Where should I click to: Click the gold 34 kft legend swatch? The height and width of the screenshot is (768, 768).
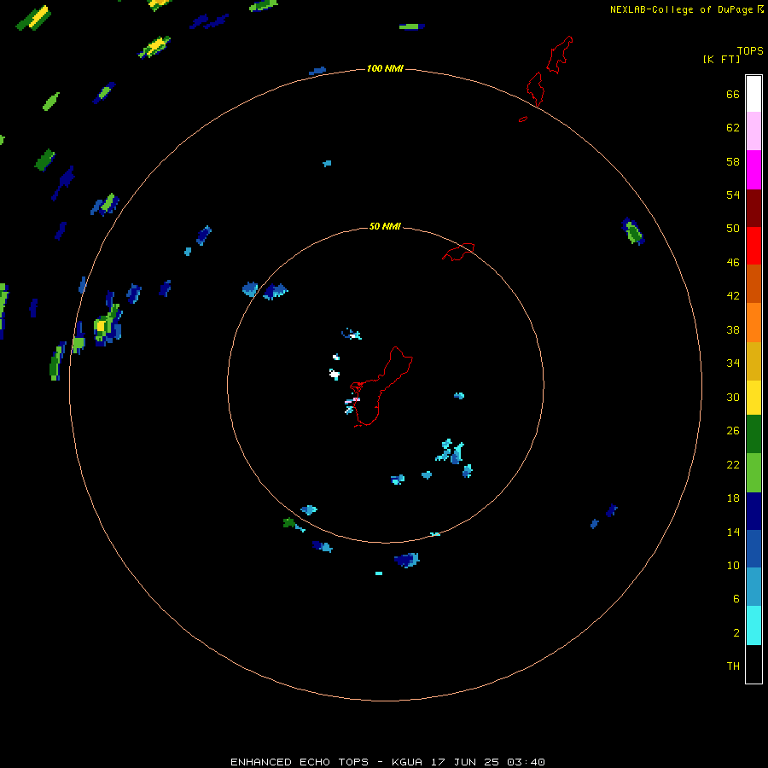point(753,361)
